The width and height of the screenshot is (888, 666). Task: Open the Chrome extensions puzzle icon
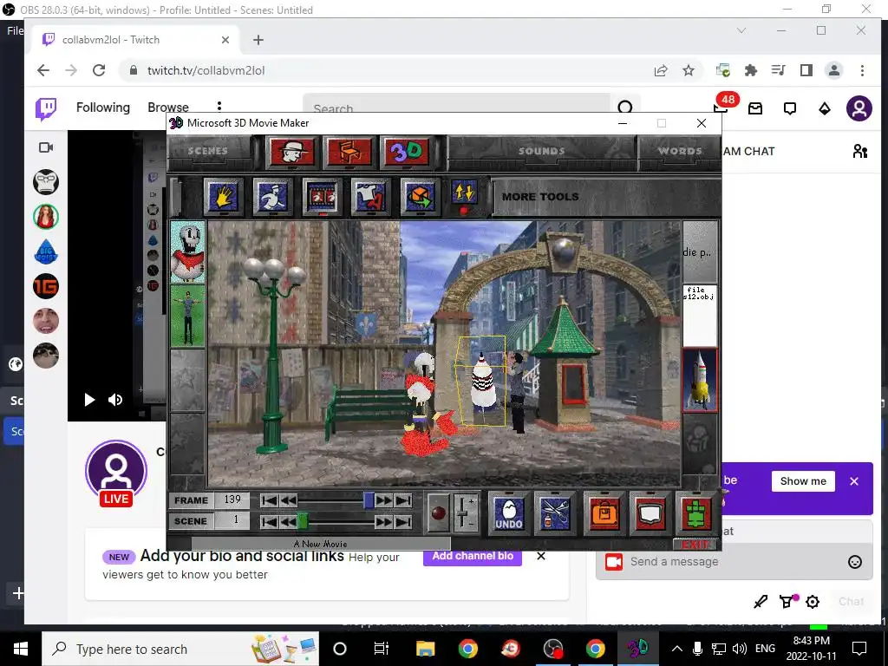[751, 70]
